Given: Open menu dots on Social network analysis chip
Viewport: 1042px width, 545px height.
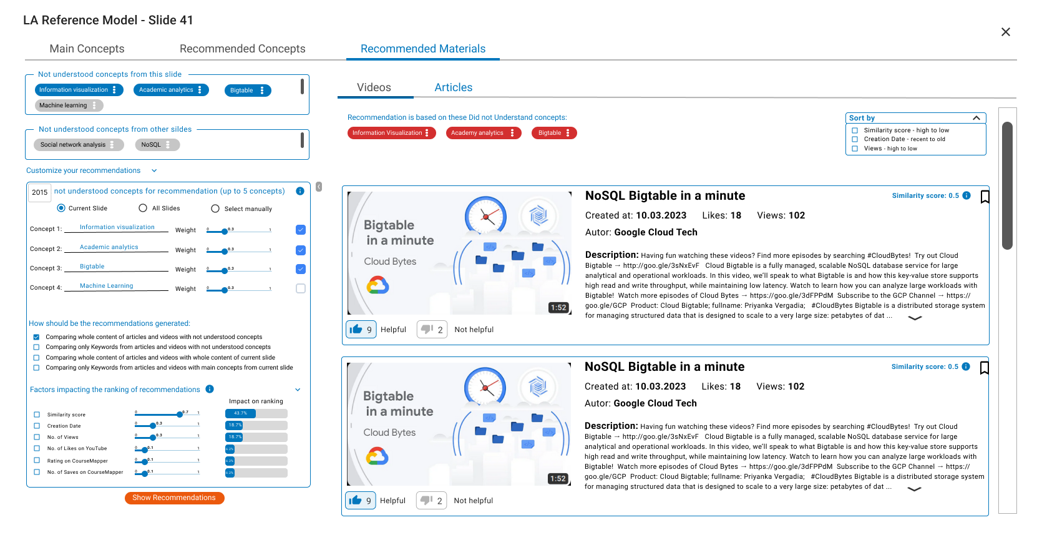Looking at the screenshot, I should 112,145.
